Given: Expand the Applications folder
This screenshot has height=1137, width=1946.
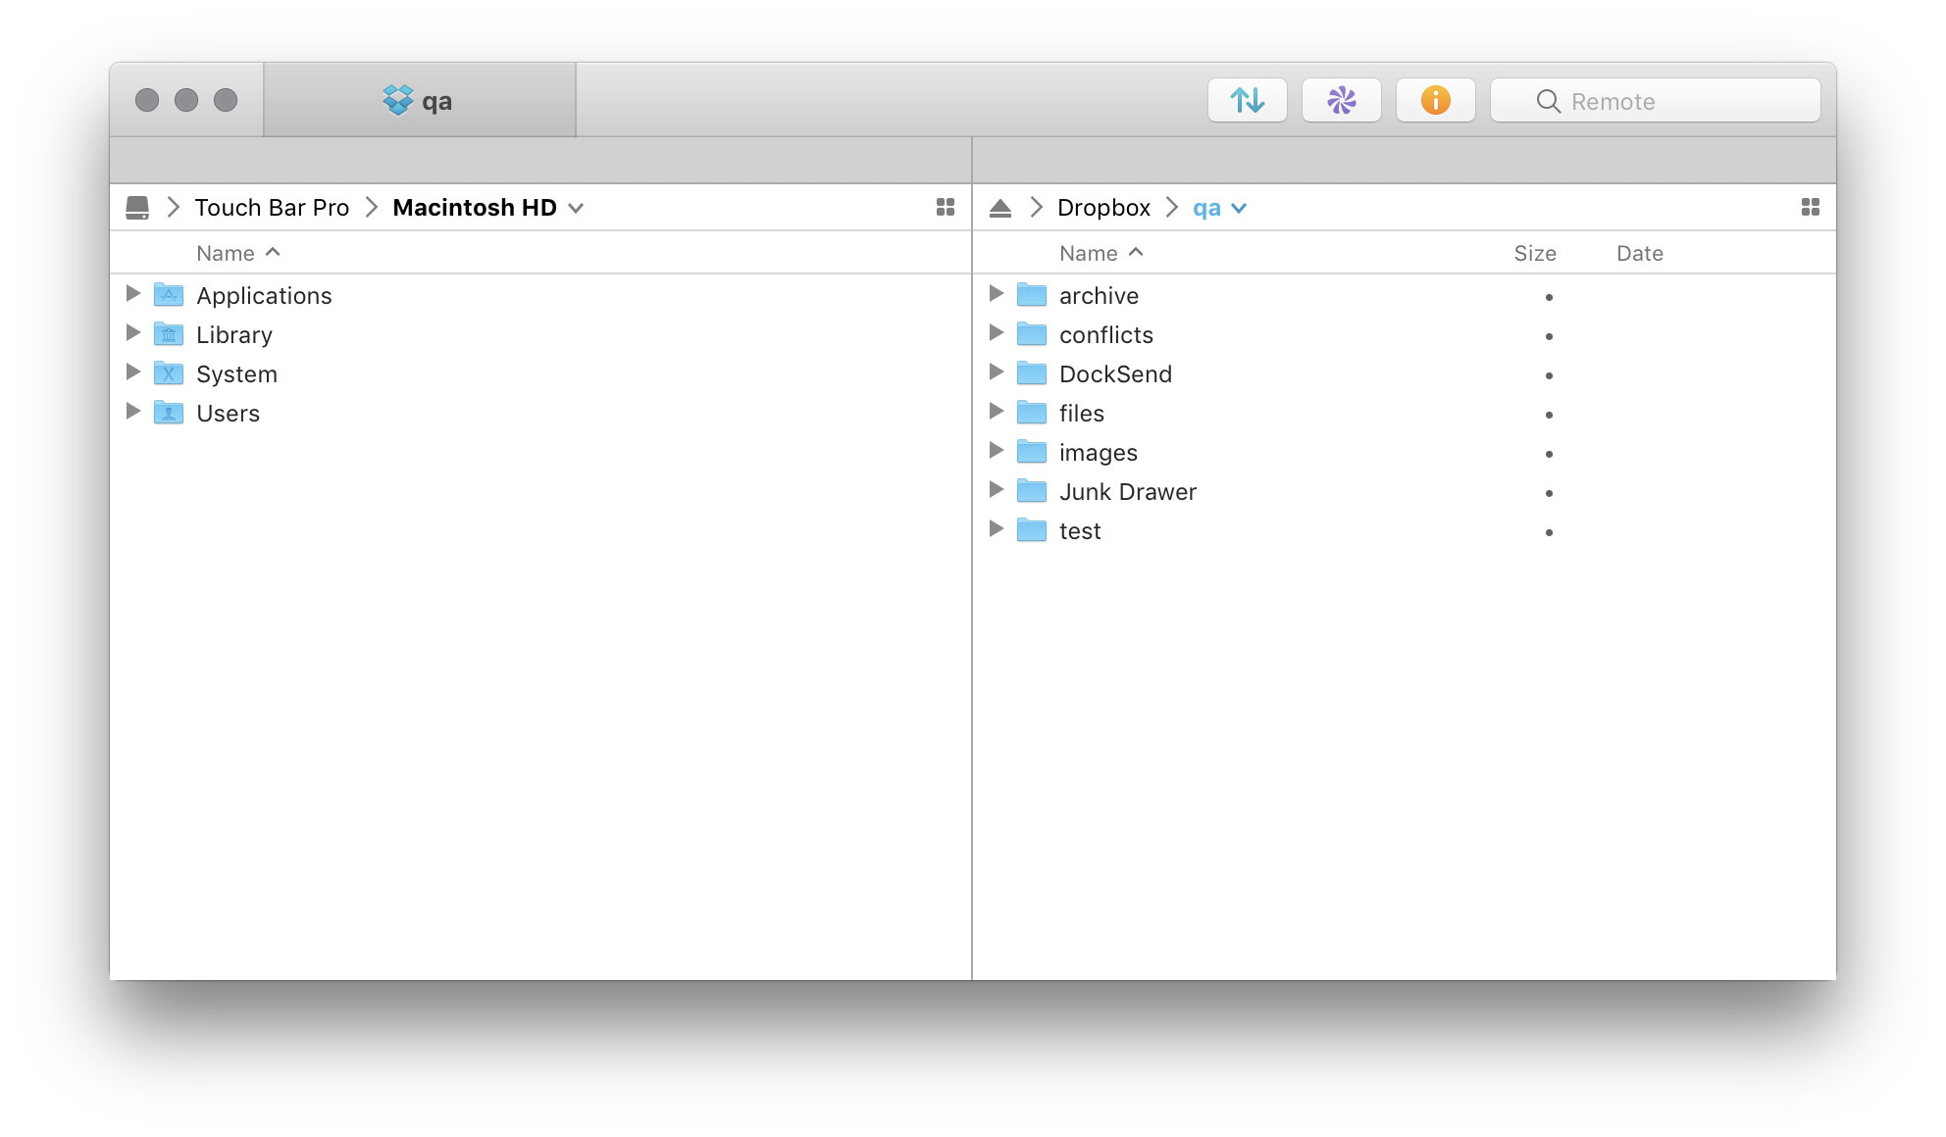Looking at the screenshot, I should (131, 294).
